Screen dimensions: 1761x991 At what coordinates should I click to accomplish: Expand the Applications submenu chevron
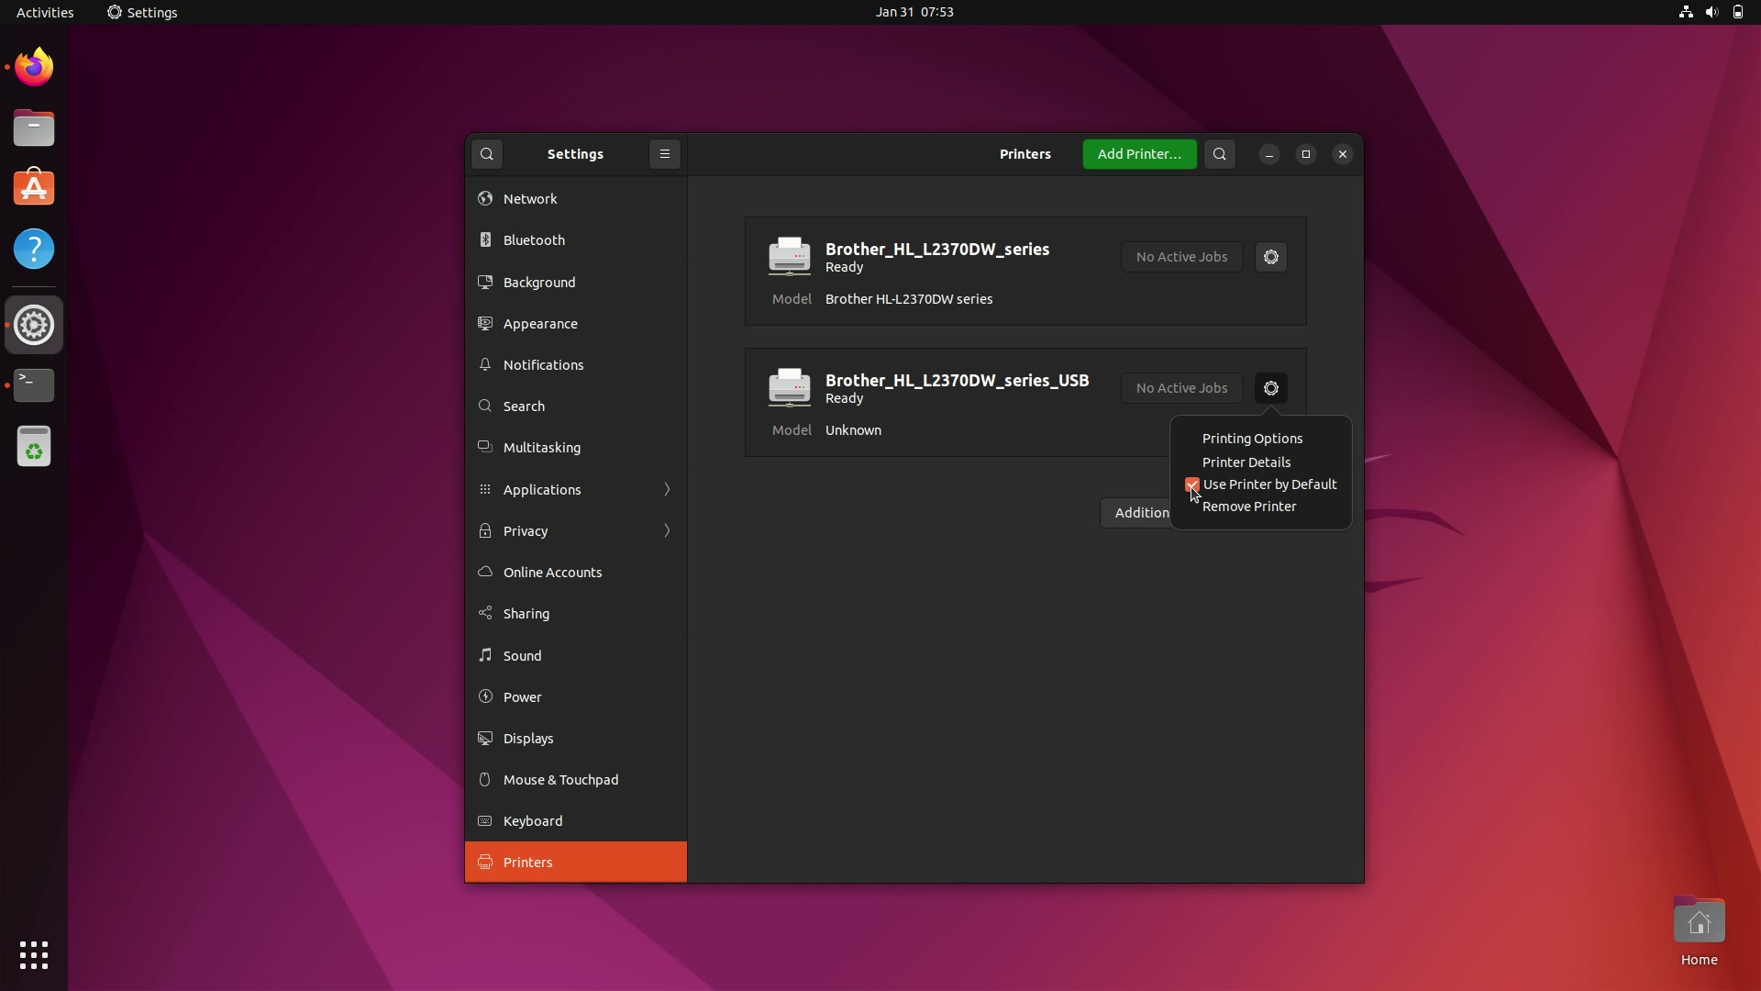pyautogui.click(x=667, y=489)
